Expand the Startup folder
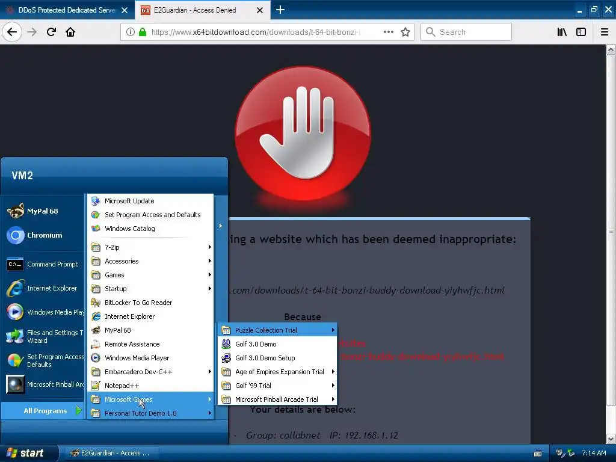The image size is (616, 462). pos(151,289)
